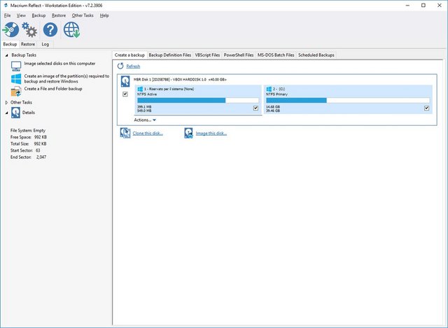Image resolution: width=448 pixels, height=328 pixels.
Task: Expand the Other Tasks section
Action: tap(6, 102)
